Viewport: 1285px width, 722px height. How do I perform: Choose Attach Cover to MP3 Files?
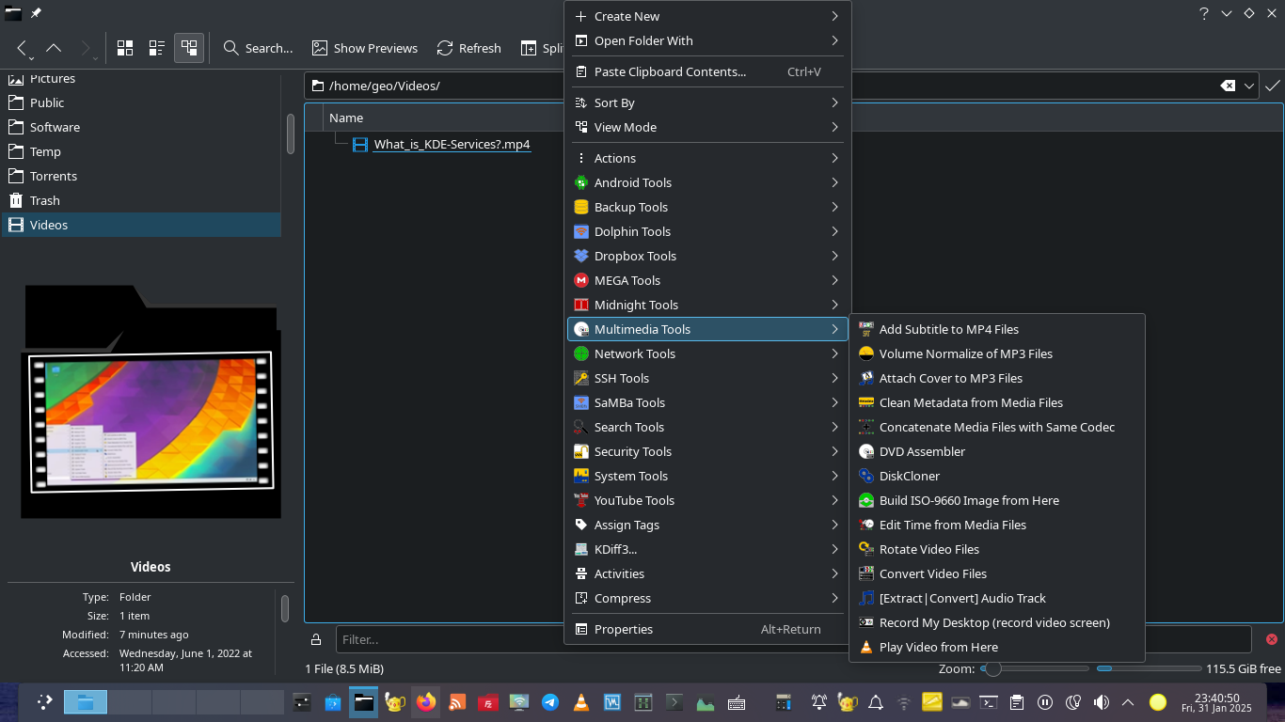pyautogui.click(x=996, y=378)
